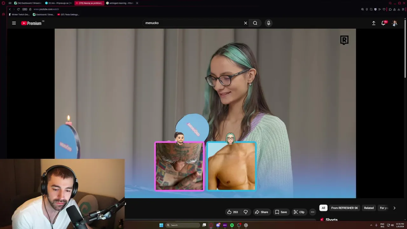Click the tattooed chest picture thumbnail
The image size is (407, 229).
click(x=179, y=166)
